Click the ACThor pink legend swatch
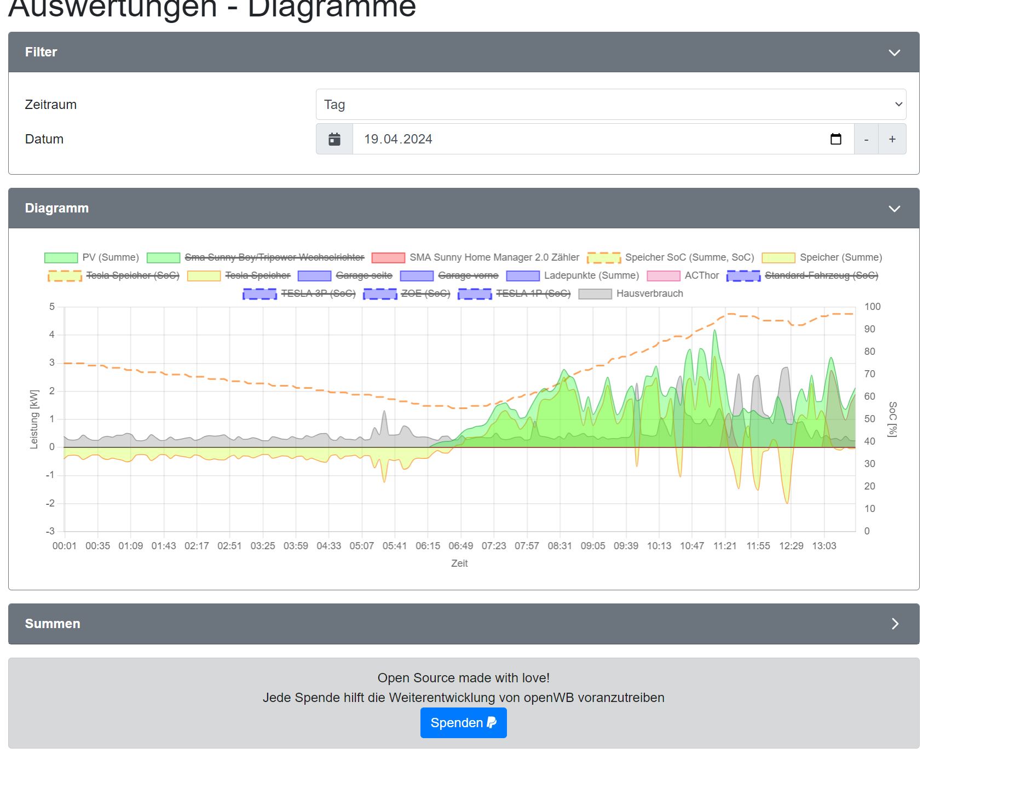Viewport: 1021px width, 794px height. (664, 275)
